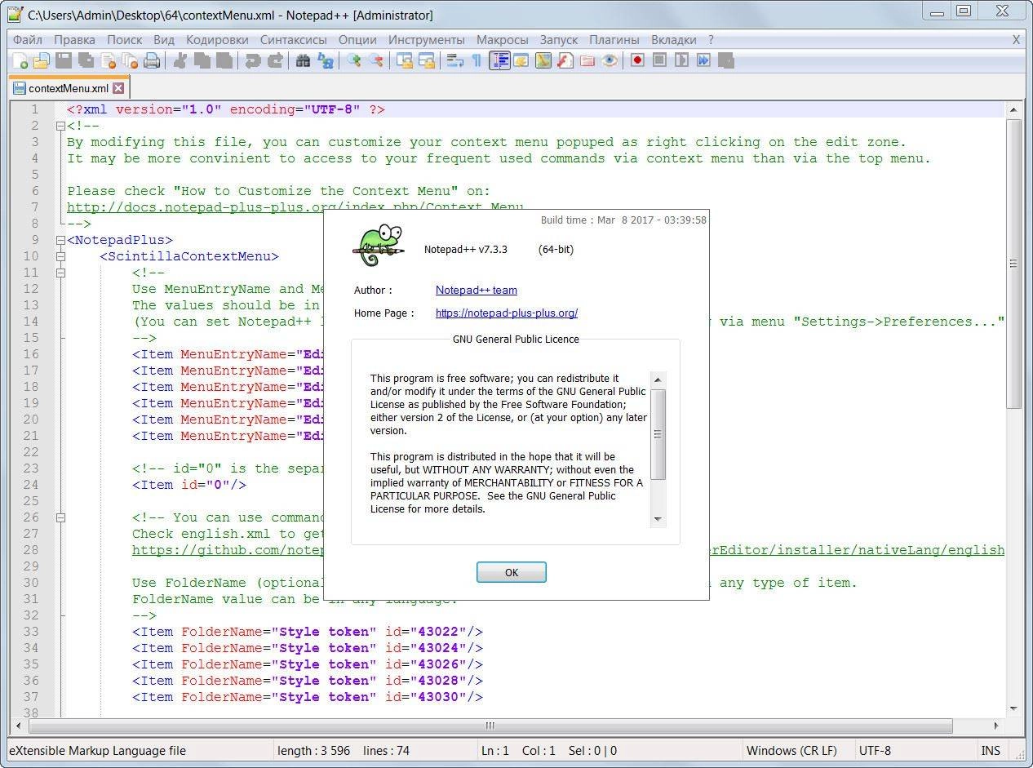Click the chameleon logo in About dialog

tap(379, 246)
